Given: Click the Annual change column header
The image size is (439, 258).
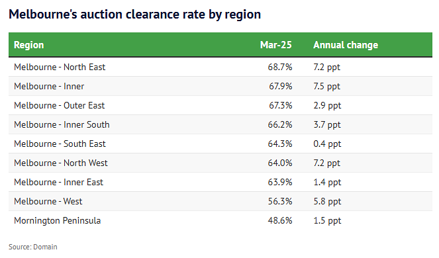Looking at the screenshot, I should (x=346, y=45).
